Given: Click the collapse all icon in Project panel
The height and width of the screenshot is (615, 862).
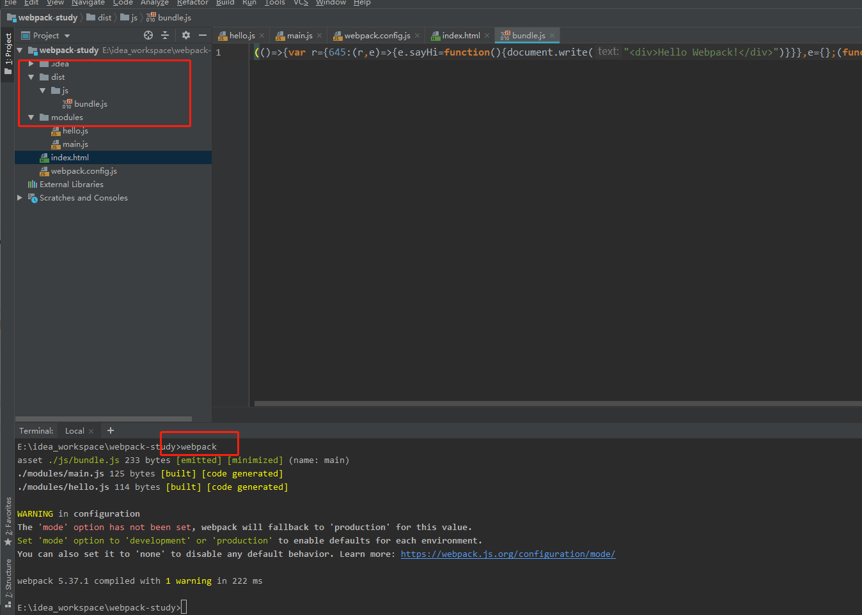Looking at the screenshot, I should click(x=165, y=36).
